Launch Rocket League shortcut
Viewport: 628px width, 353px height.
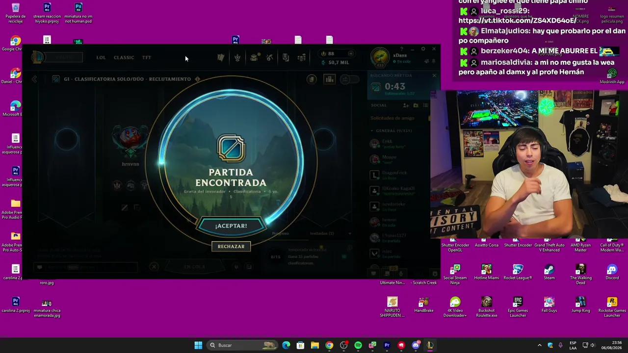[518, 272]
